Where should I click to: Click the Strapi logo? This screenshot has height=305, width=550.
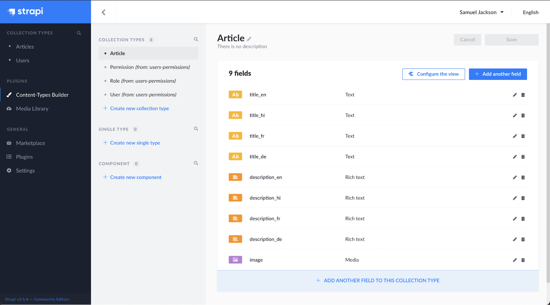click(x=25, y=12)
